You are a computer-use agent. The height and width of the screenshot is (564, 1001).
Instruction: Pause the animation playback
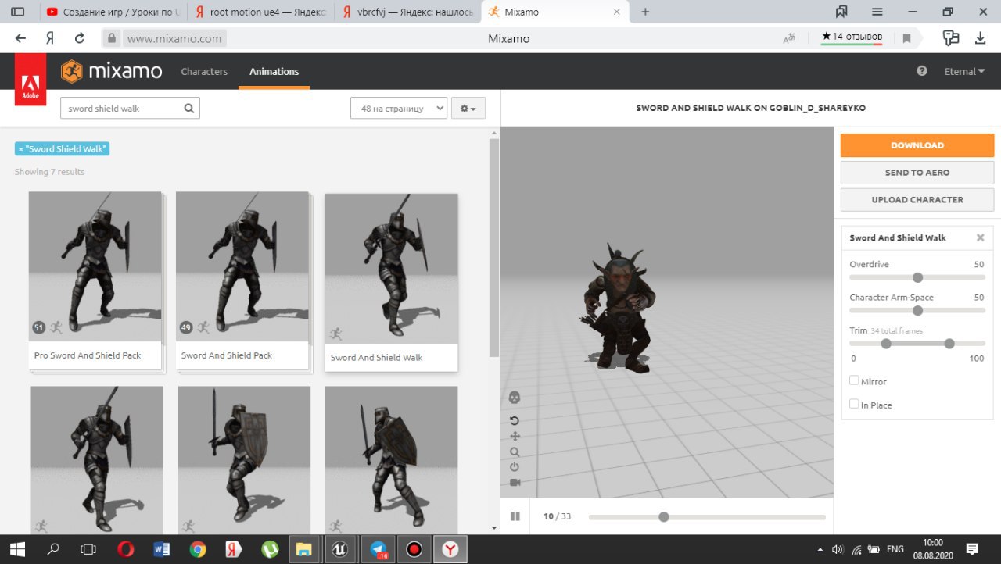coord(515,516)
